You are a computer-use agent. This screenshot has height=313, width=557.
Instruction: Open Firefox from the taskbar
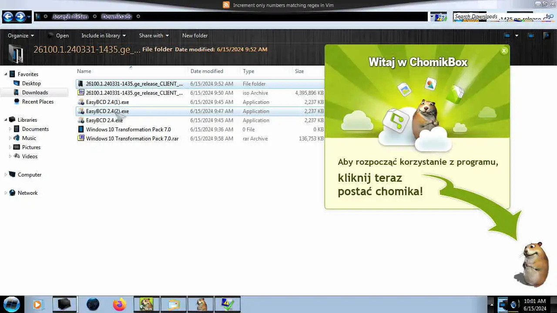[119, 304]
